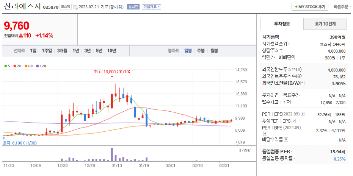This screenshot has height=176, width=353.
Task: Click the 신라에스지 stock name heading
Action: [22, 6]
